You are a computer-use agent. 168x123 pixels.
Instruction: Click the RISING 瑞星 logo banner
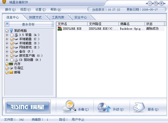click(x=28, y=107)
